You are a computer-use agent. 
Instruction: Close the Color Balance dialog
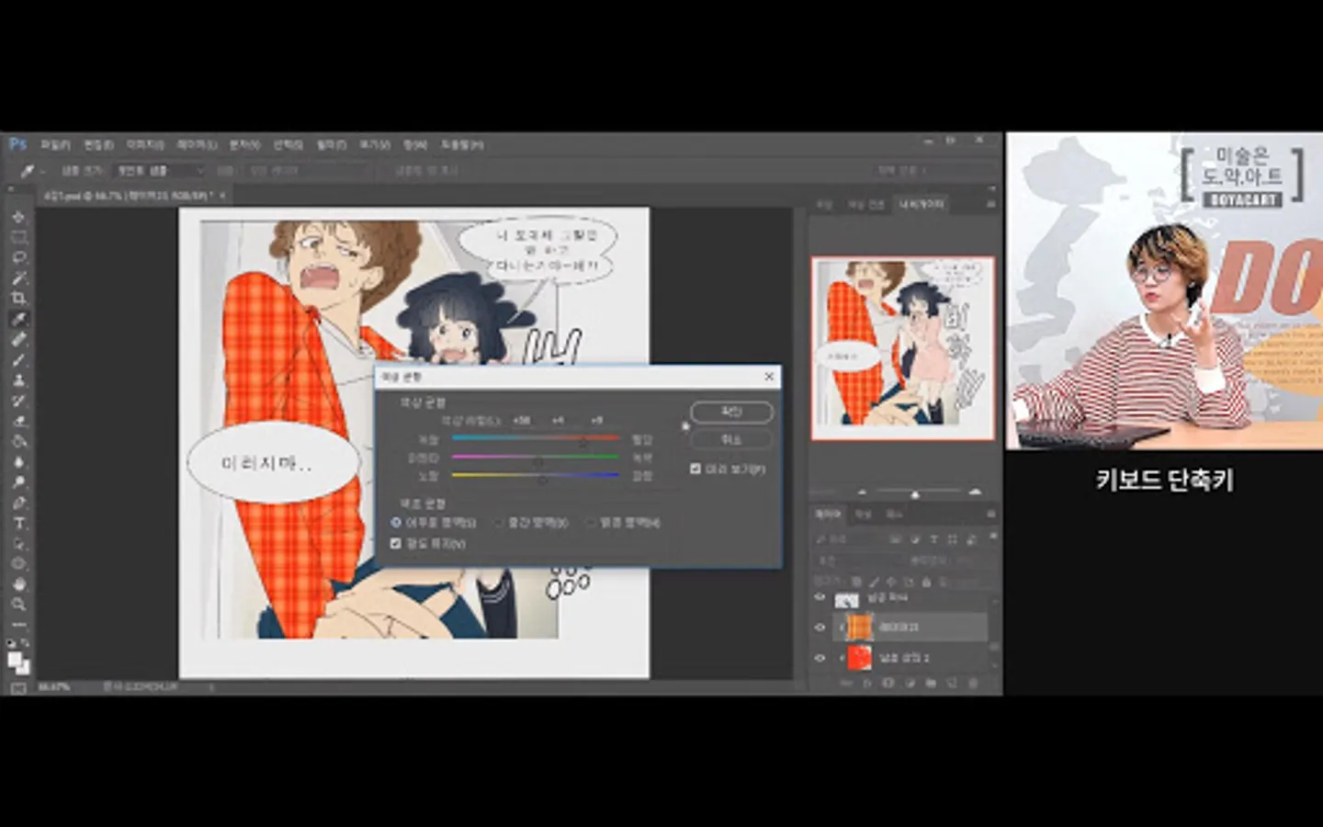770,377
